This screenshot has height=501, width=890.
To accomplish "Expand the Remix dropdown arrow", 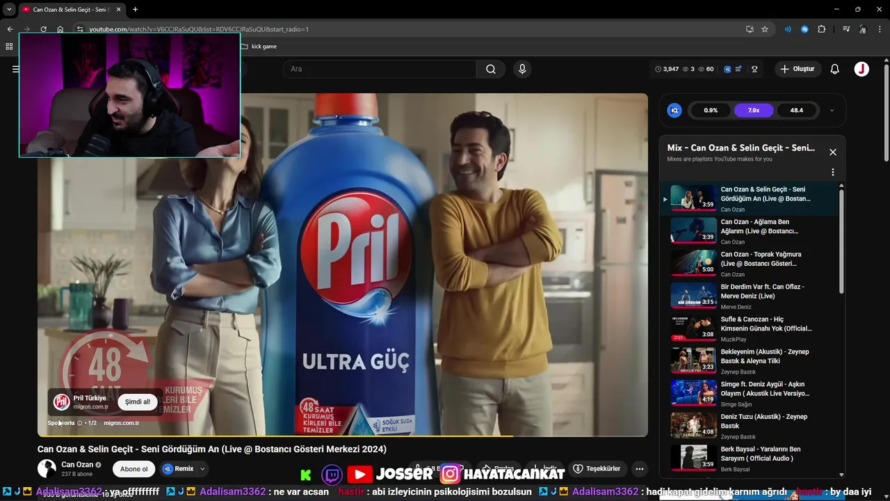I will pyautogui.click(x=202, y=469).
